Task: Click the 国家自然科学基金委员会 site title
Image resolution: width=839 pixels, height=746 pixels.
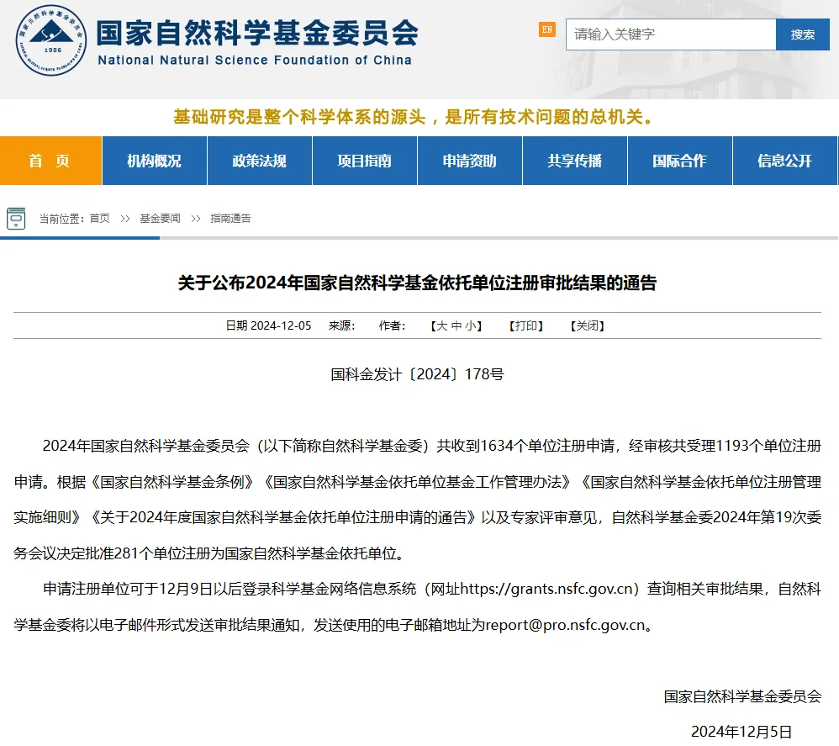Action: [x=257, y=33]
